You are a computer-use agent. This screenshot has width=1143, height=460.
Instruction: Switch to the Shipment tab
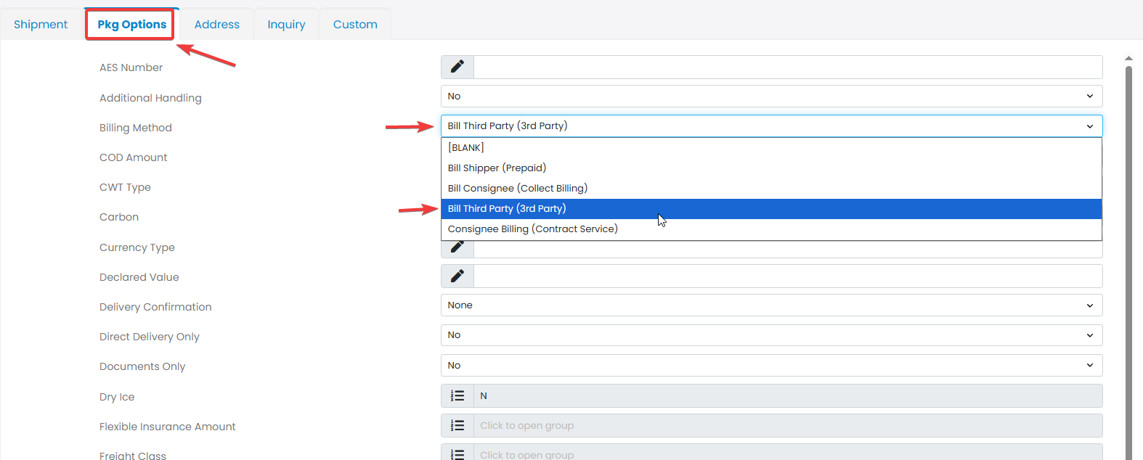pos(41,24)
